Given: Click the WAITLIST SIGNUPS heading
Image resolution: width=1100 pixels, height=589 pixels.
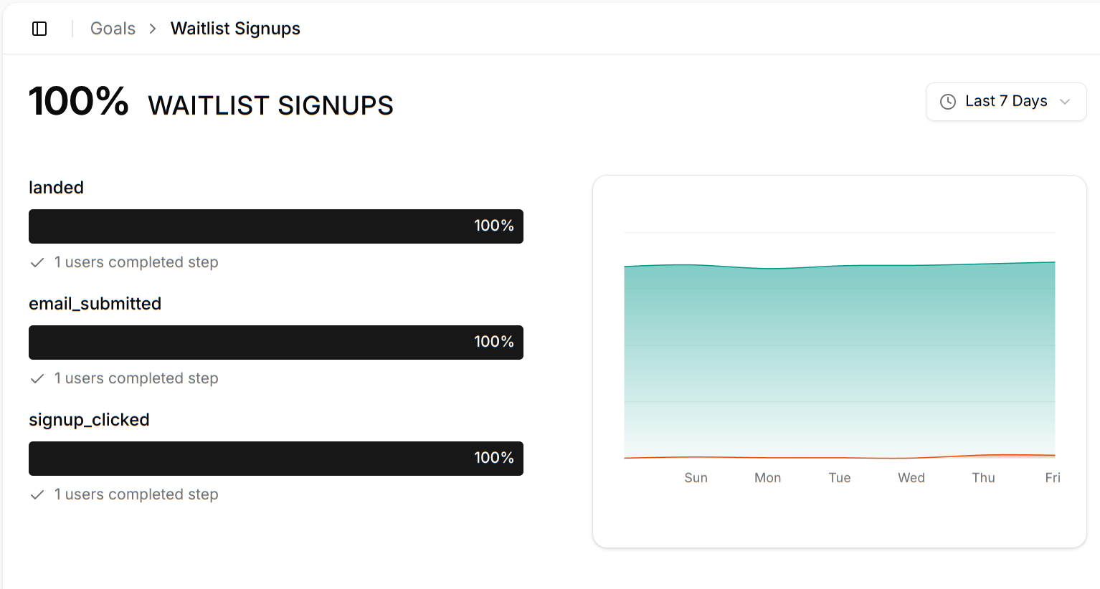Looking at the screenshot, I should (x=270, y=105).
